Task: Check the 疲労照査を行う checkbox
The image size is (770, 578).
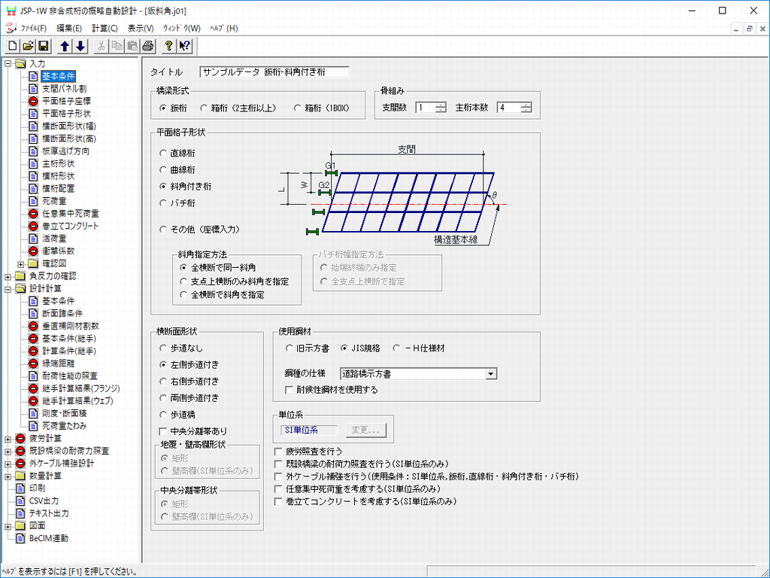Action: (280, 450)
